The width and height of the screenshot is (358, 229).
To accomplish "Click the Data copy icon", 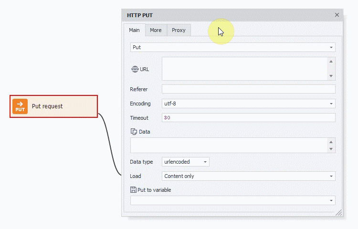I will tap(134, 132).
